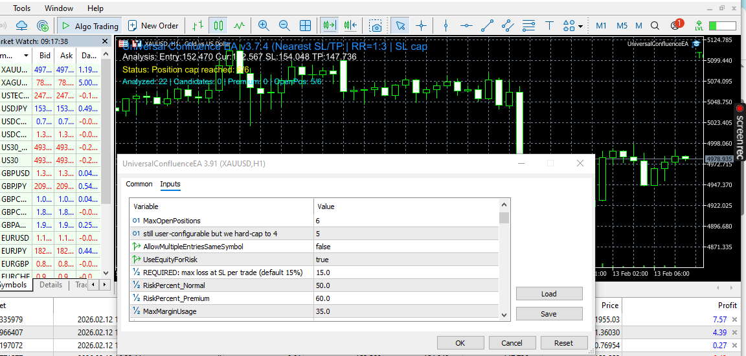Select the horizontal line drawing tool
746x356 pixels.
467,25
